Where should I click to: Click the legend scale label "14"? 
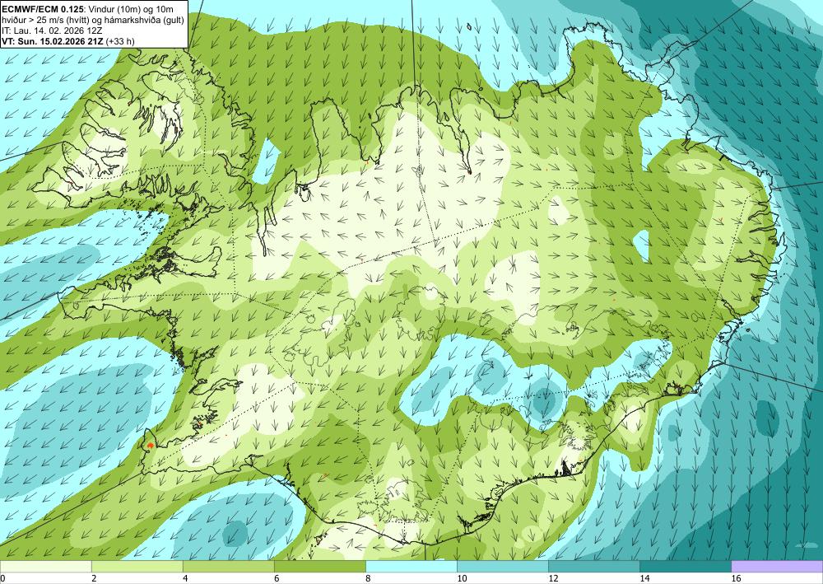point(644,578)
